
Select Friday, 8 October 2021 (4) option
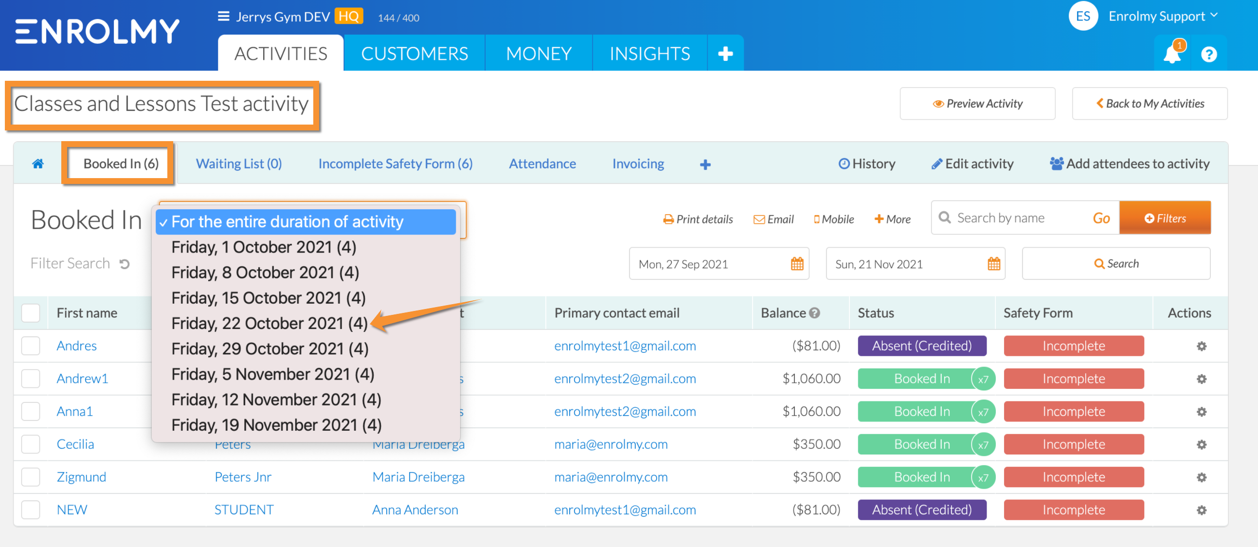[306, 273]
